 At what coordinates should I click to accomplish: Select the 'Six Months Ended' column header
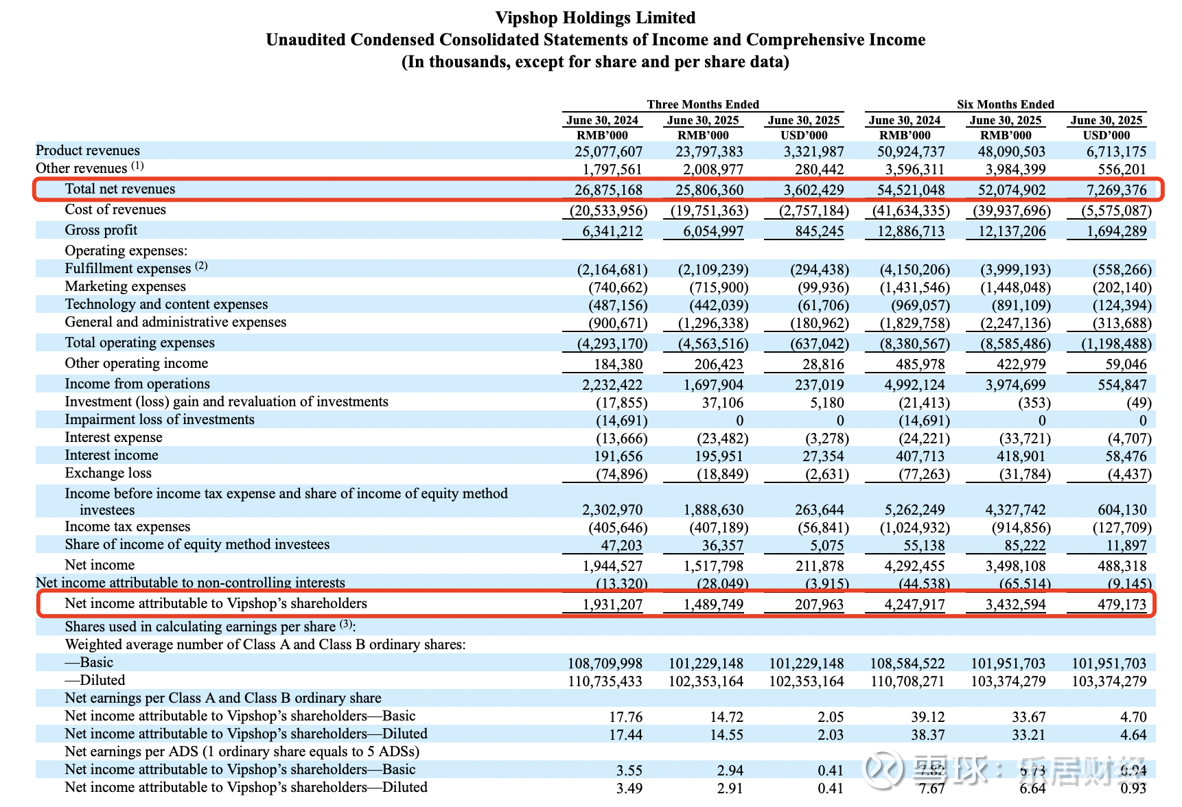tap(1006, 104)
